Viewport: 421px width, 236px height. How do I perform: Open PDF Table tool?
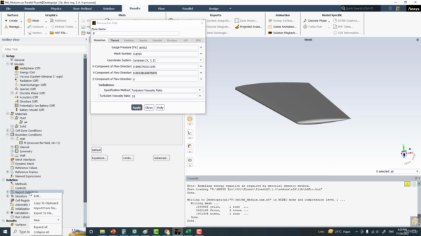(x=343, y=27)
